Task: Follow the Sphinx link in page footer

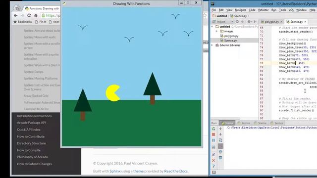Action: coord(115,171)
